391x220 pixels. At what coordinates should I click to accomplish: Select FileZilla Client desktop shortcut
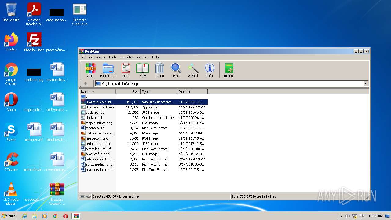coord(34,42)
